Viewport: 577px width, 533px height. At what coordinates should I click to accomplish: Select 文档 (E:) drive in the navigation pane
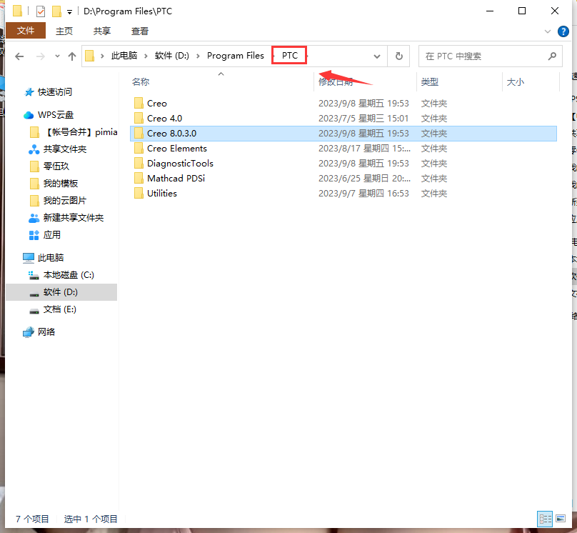(59, 309)
